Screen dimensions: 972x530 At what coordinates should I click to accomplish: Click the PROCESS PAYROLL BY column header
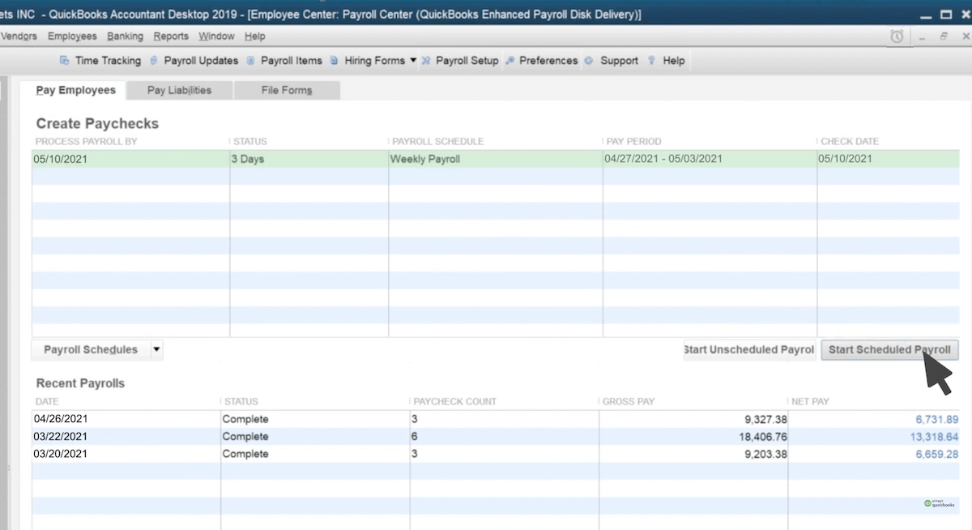point(87,142)
